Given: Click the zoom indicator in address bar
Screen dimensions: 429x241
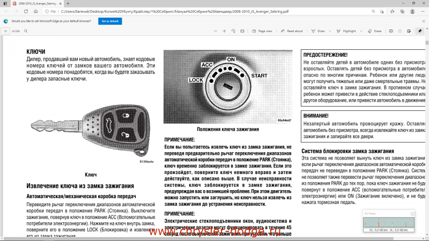Looking at the screenshot, I should pos(373,11).
